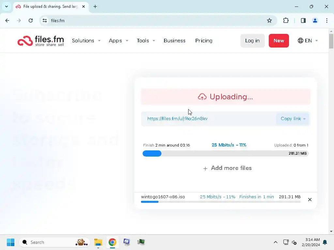Viewport: 334px width, 250px height.
Task: Open the Windows Start menu
Action: (10, 242)
